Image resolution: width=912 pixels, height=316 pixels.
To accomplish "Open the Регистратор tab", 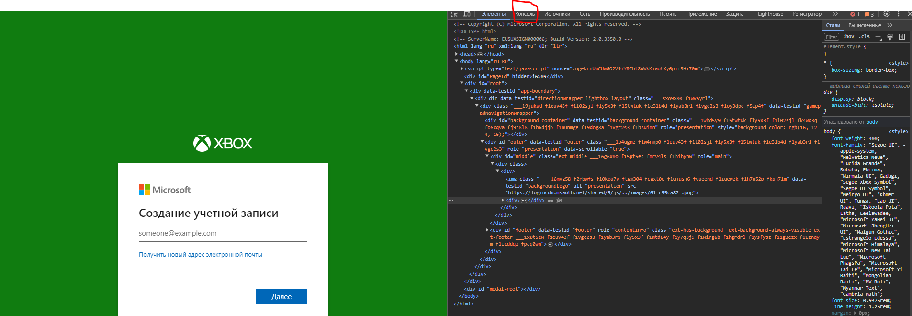I will click(807, 14).
